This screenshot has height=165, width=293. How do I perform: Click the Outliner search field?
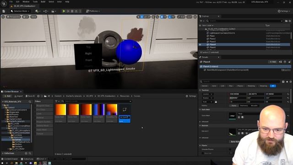point(245,21)
